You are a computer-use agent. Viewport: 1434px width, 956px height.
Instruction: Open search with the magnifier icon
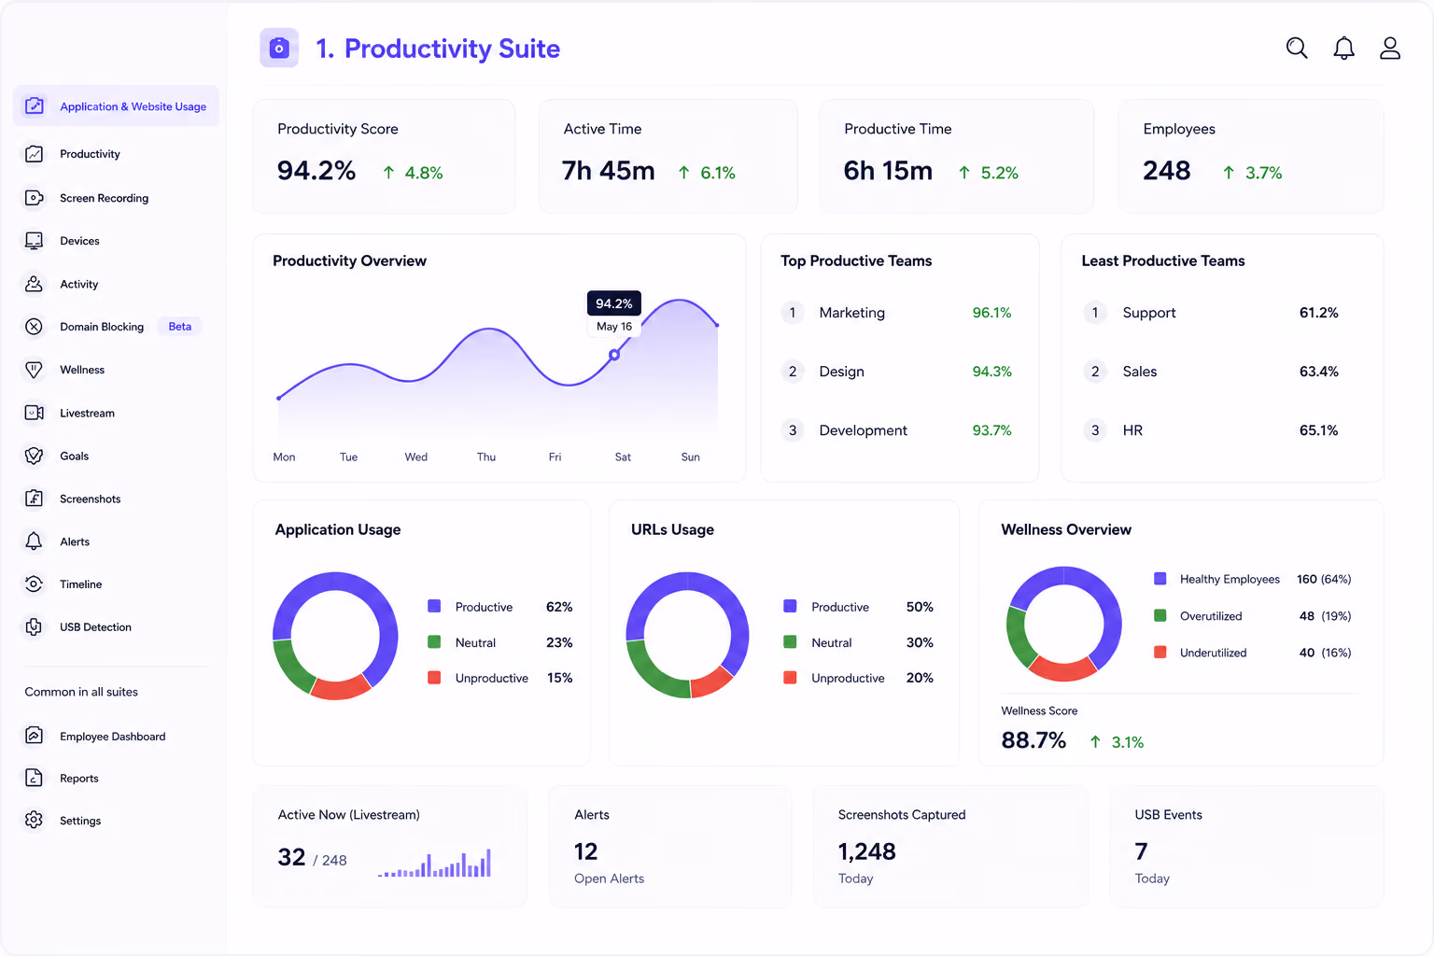click(x=1297, y=48)
